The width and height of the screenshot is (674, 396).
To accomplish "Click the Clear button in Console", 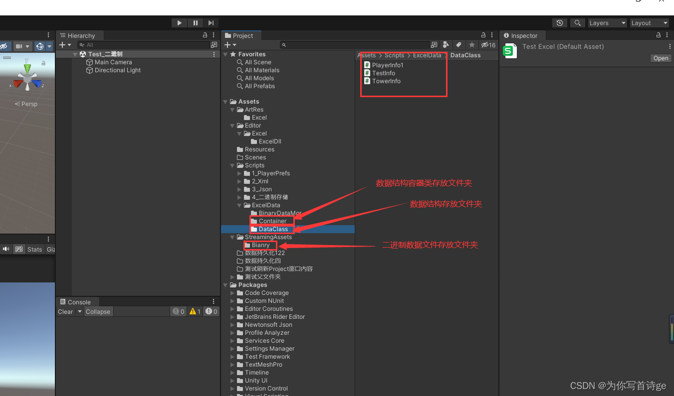I will pos(65,311).
